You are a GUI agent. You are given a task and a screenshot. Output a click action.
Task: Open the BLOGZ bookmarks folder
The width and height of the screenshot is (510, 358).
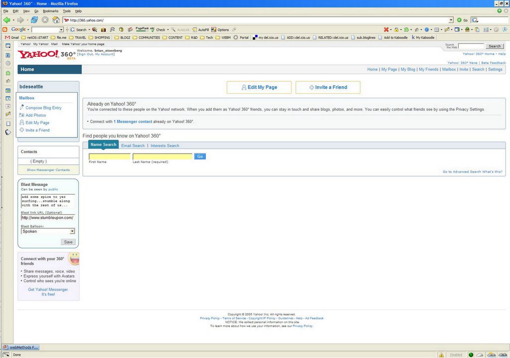123,37
